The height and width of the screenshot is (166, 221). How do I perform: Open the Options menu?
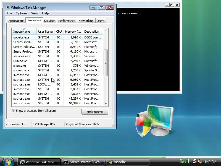click(x=22, y=13)
